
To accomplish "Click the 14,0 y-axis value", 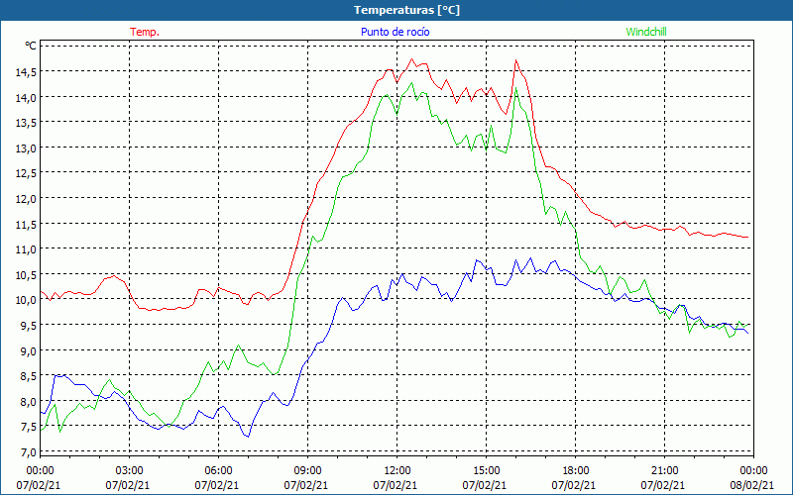I will click(26, 97).
